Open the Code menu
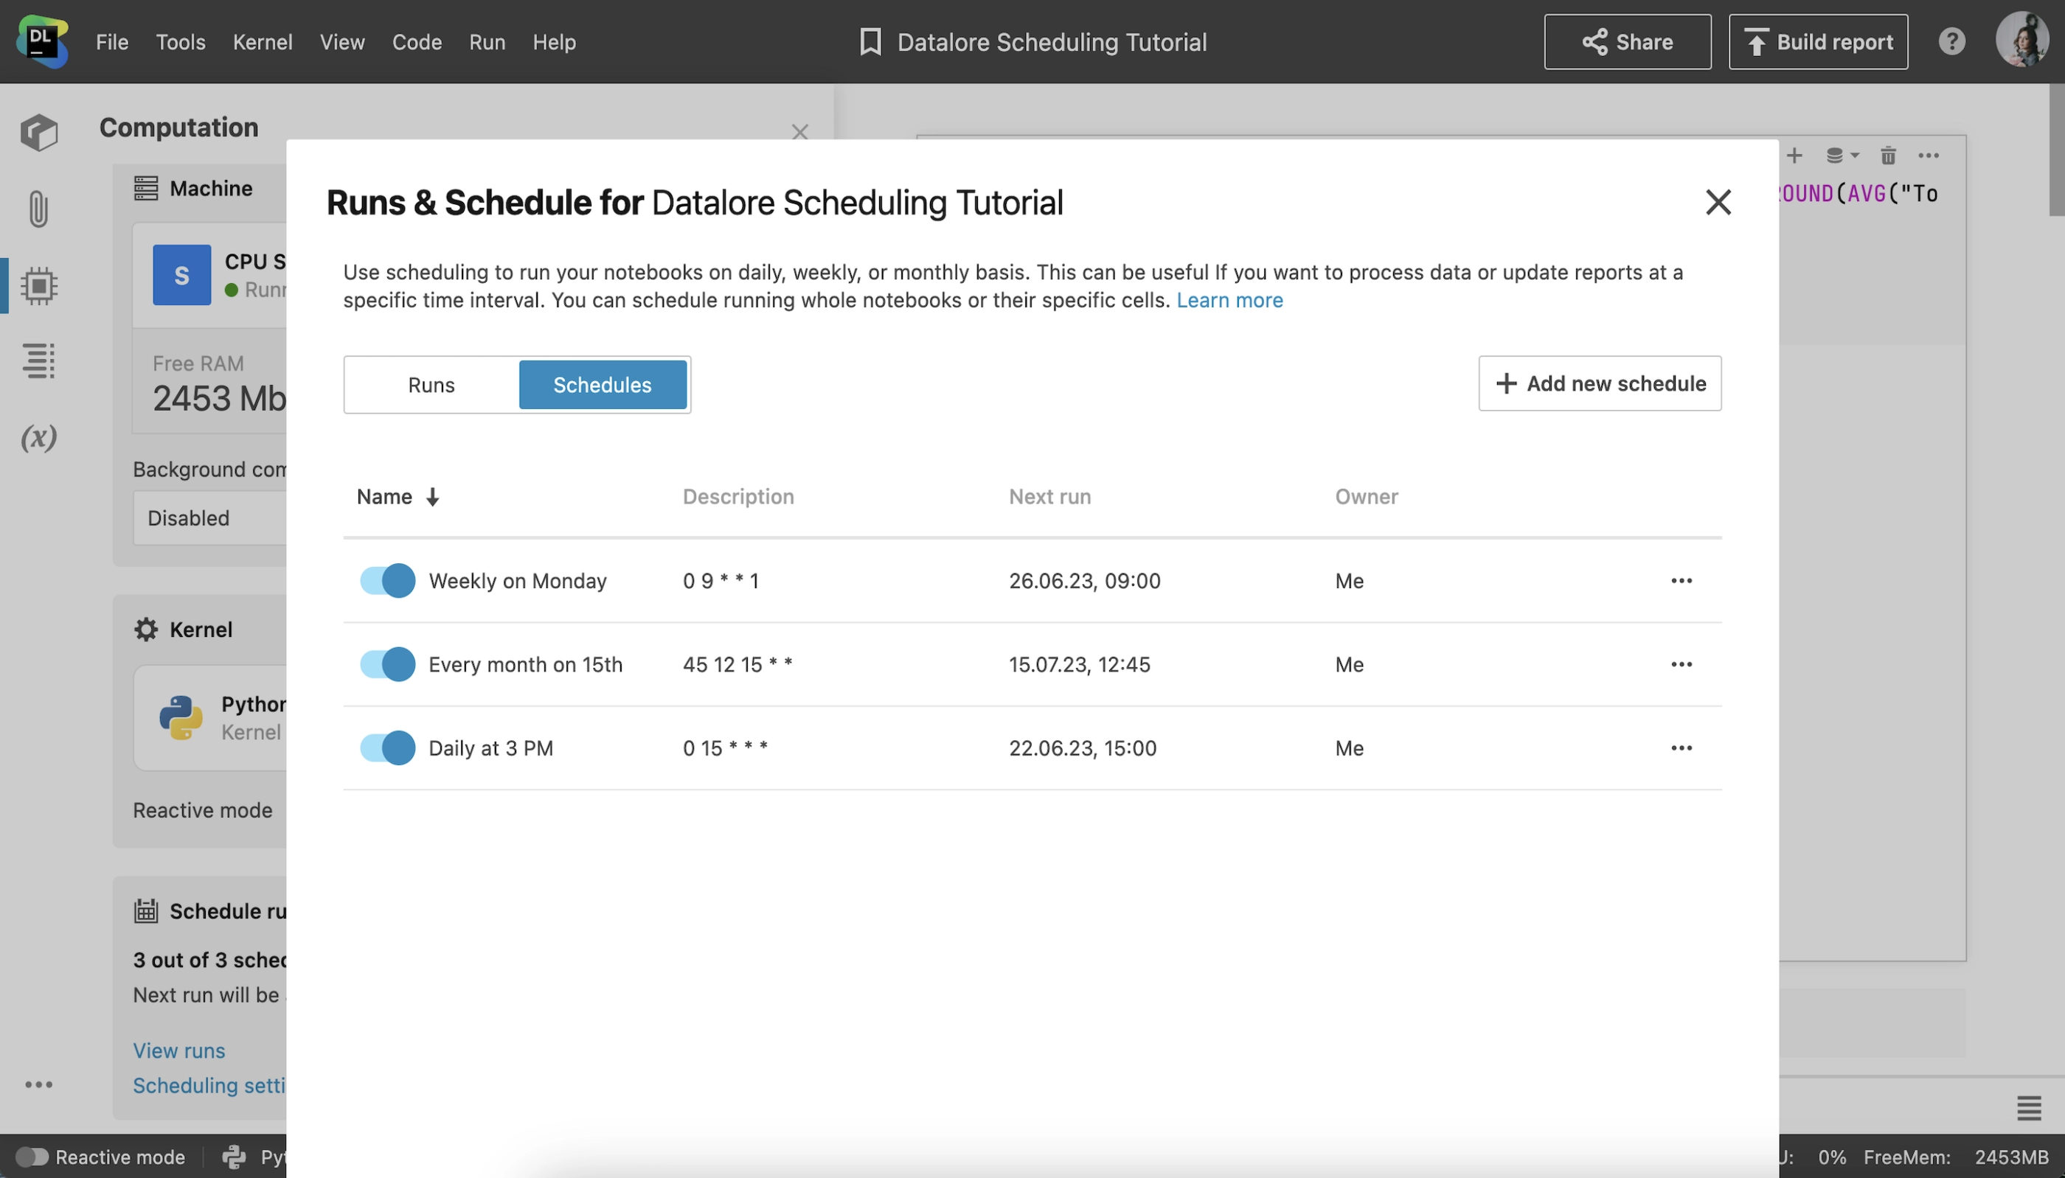Screen dimensions: 2065x1178 (417, 42)
